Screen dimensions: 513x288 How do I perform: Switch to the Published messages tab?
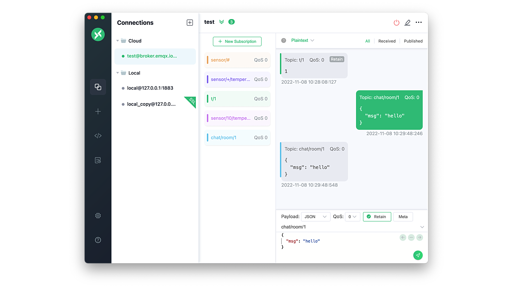point(413,41)
